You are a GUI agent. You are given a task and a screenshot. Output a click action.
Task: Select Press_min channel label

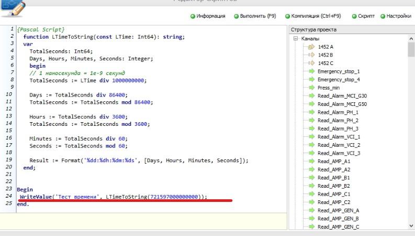coord(329,88)
